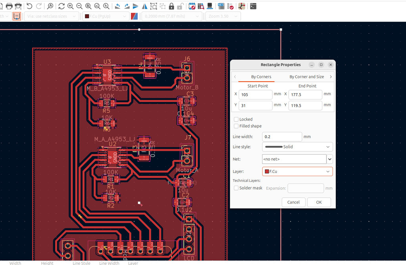Click the Print icon
This screenshot has height=265, width=406.
pyautogui.click(x=9, y=6)
